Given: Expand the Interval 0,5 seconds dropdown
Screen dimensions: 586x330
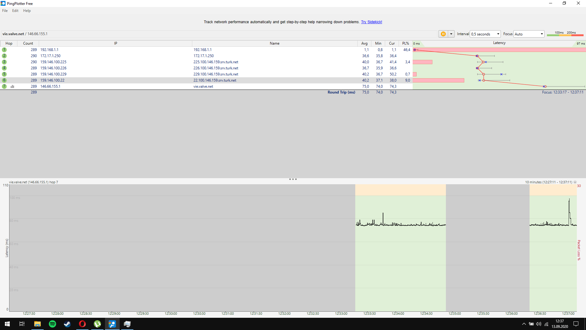Looking at the screenshot, I should point(485,34).
